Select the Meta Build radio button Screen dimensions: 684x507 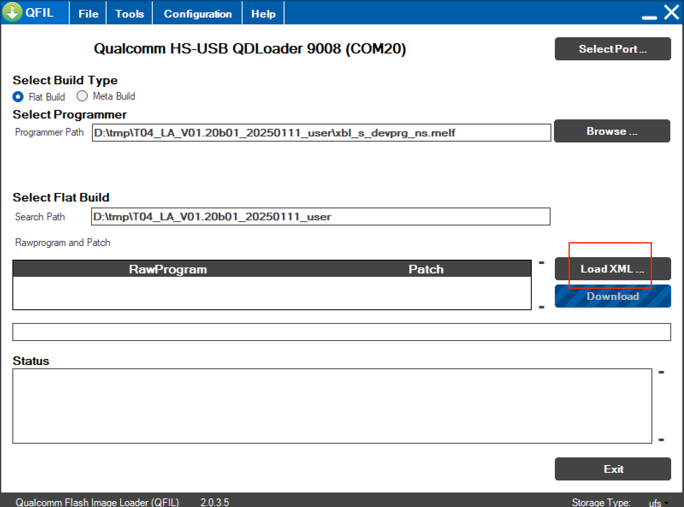(x=82, y=96)
